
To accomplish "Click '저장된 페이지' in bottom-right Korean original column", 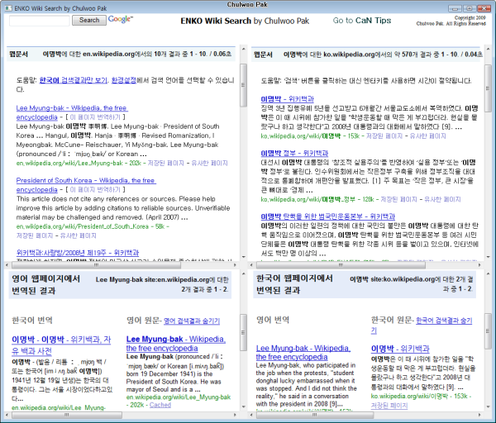I will point(389,406).
